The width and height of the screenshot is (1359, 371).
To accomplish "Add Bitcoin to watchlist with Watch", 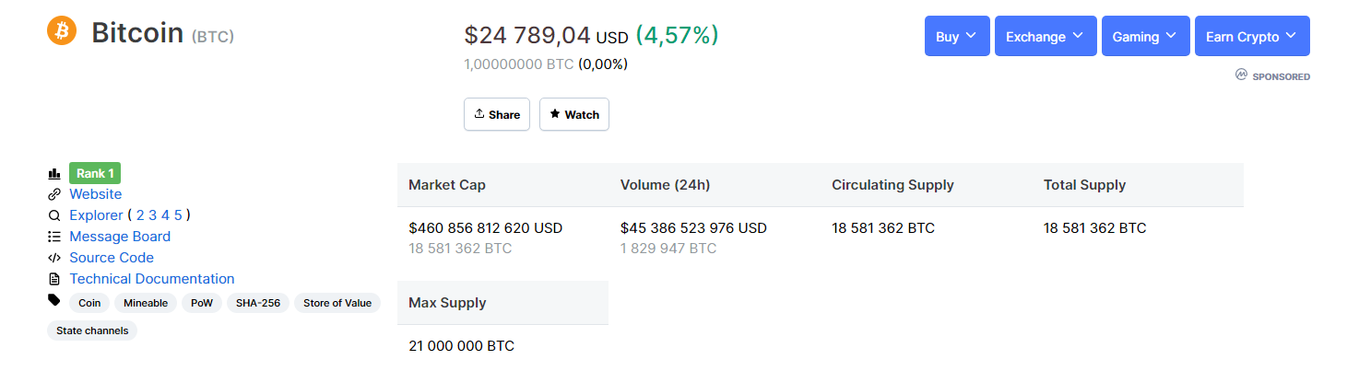I will coord(574,114).
